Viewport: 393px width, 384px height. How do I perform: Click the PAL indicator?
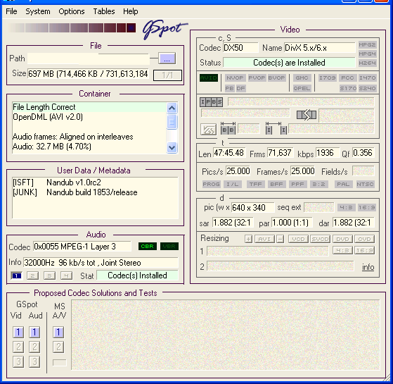343,185
